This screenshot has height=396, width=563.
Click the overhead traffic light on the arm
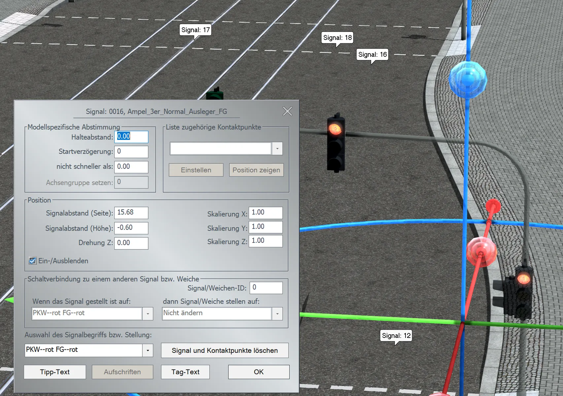[336, 143]
